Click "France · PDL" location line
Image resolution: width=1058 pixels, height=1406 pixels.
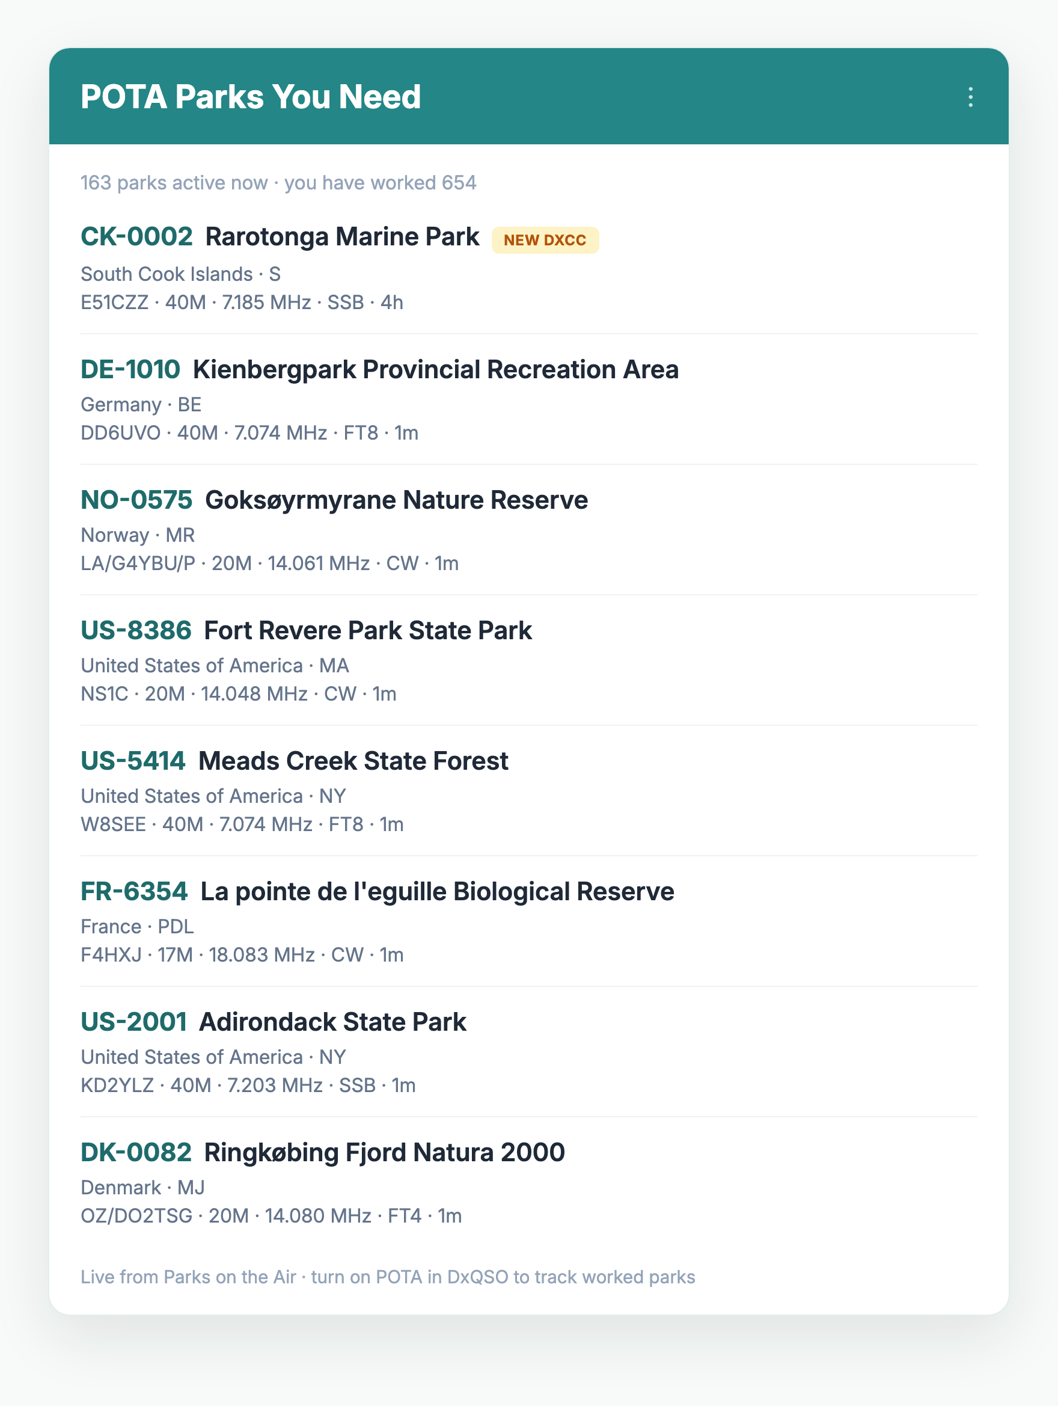137,927
